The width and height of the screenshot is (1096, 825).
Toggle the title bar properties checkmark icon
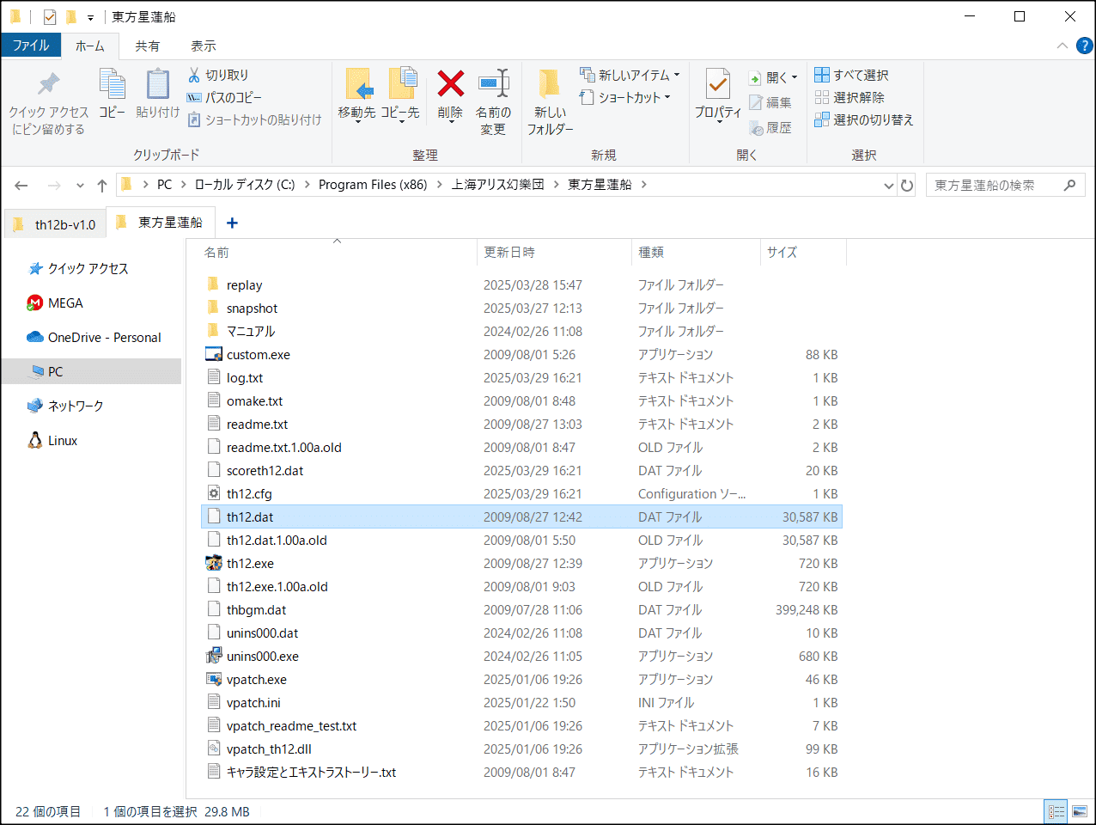coord(50,16)
